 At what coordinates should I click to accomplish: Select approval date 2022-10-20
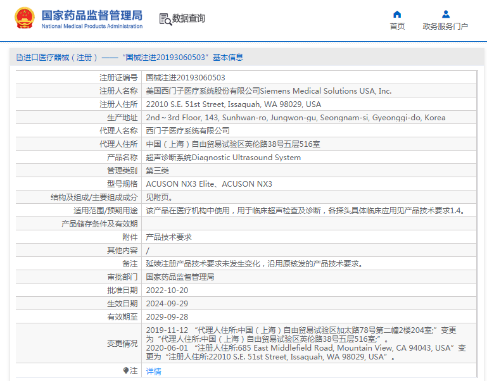click(167, 290)
